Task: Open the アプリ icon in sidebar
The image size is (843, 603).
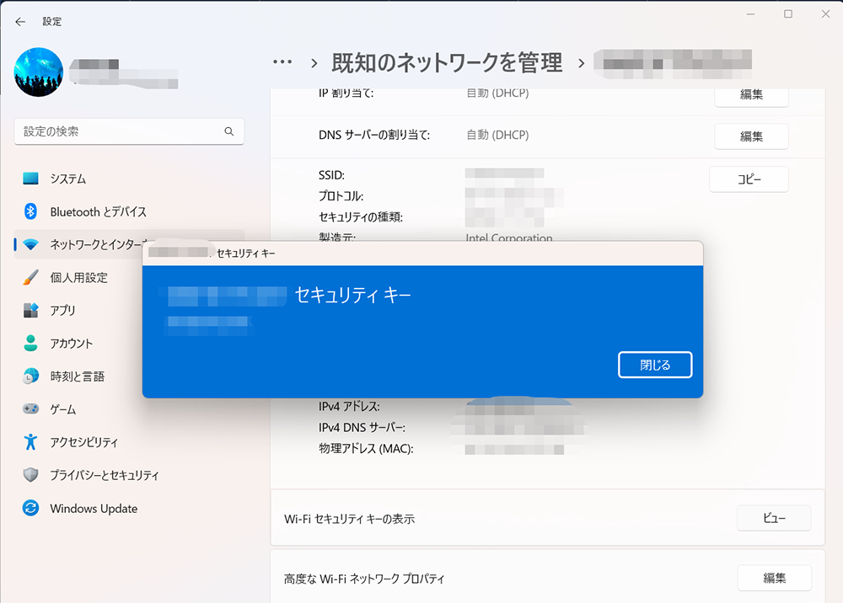Action: click(x=31, y=310)
